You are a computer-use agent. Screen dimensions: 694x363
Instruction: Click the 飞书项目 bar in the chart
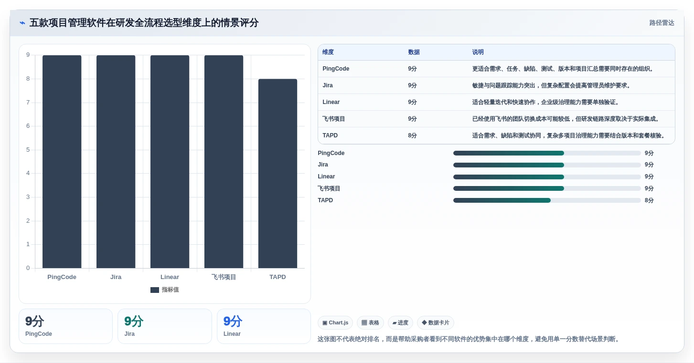(x=224, y=162)
